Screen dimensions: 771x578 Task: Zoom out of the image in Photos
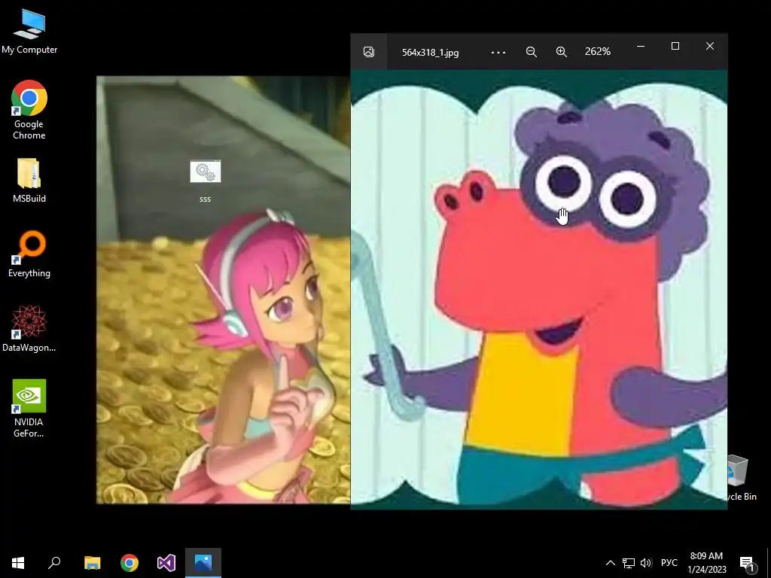531,52
